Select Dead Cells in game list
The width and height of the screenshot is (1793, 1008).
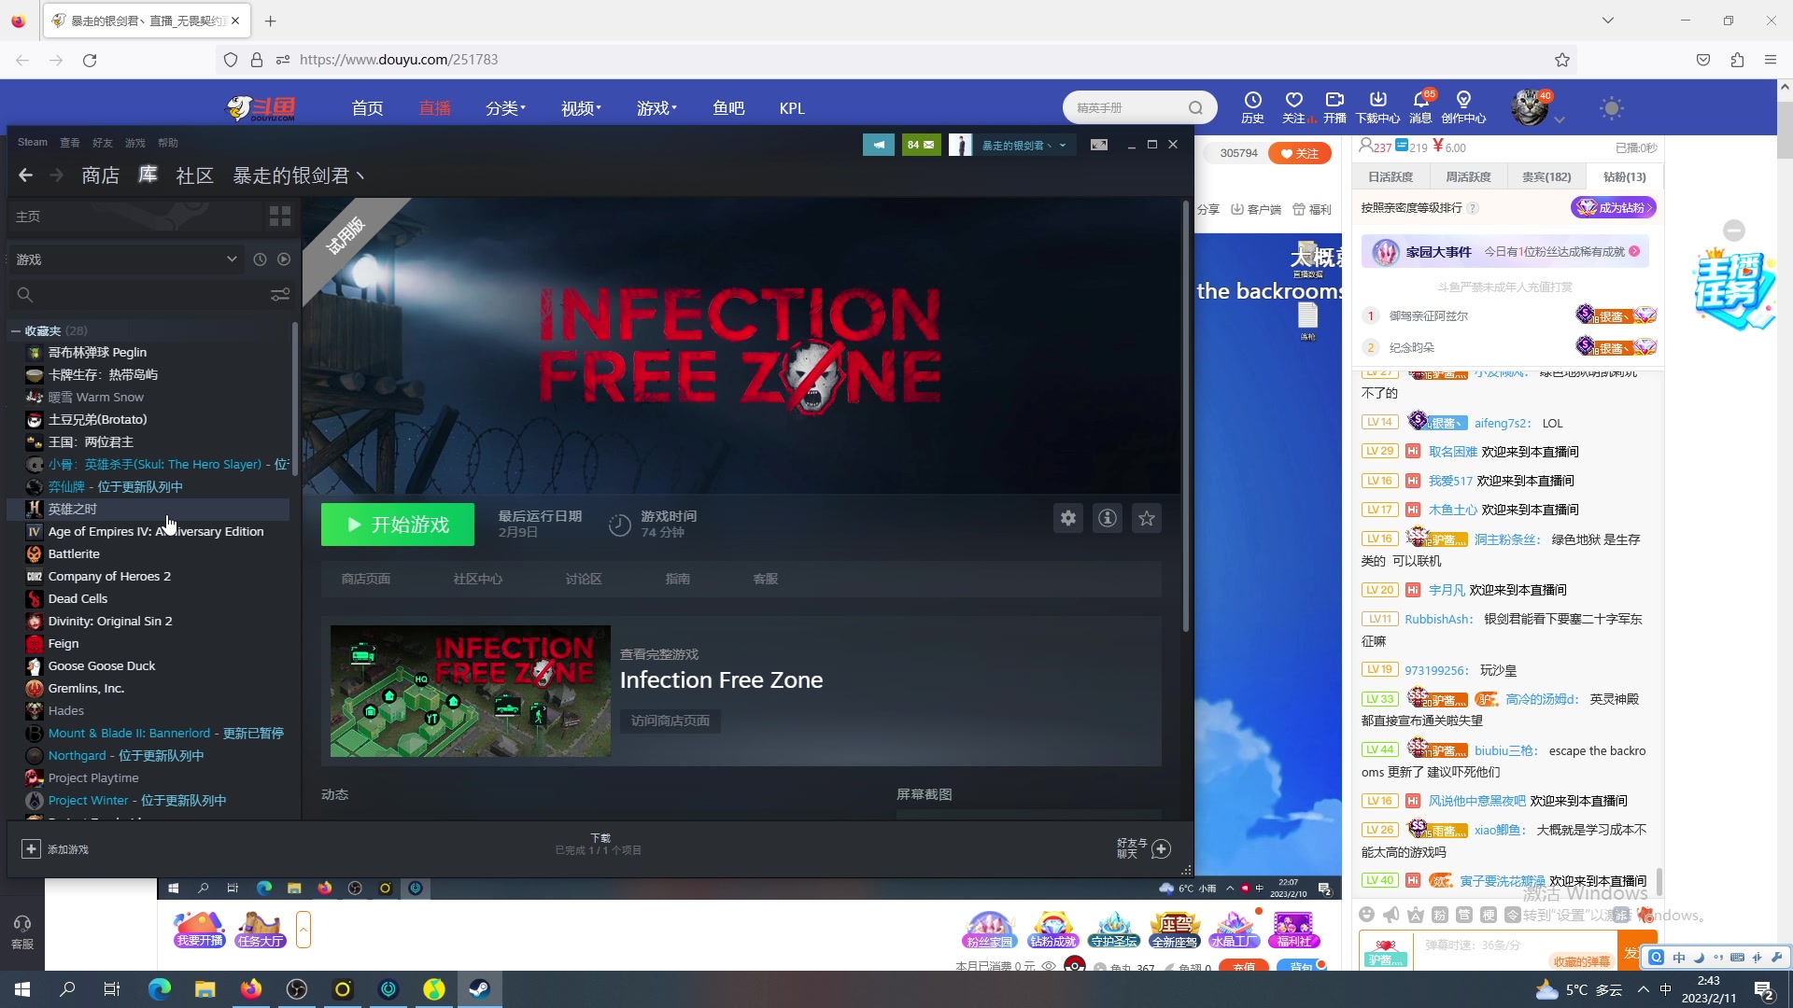pos(78,598)
